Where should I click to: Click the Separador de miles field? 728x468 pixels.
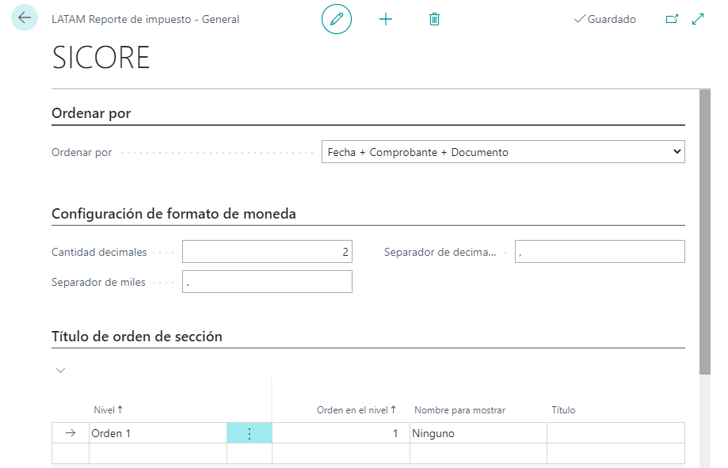[x=267, y=282]
